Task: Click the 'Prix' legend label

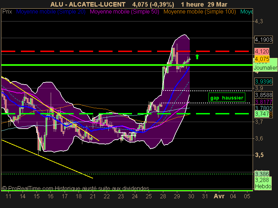Action: coord(7,12)
